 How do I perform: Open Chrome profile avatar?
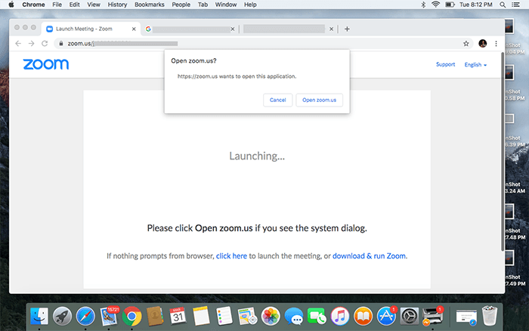tap(482, 44)
